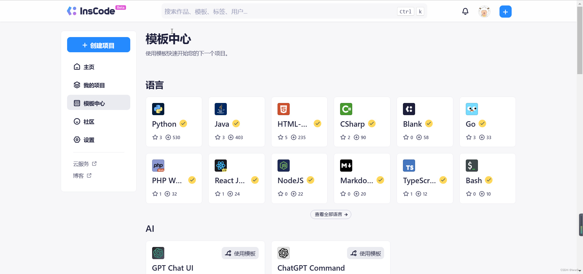Open 设置 in the sidebar
Image resolution: width=583 pixels, height=274 pixels.
tap(99, 140)
